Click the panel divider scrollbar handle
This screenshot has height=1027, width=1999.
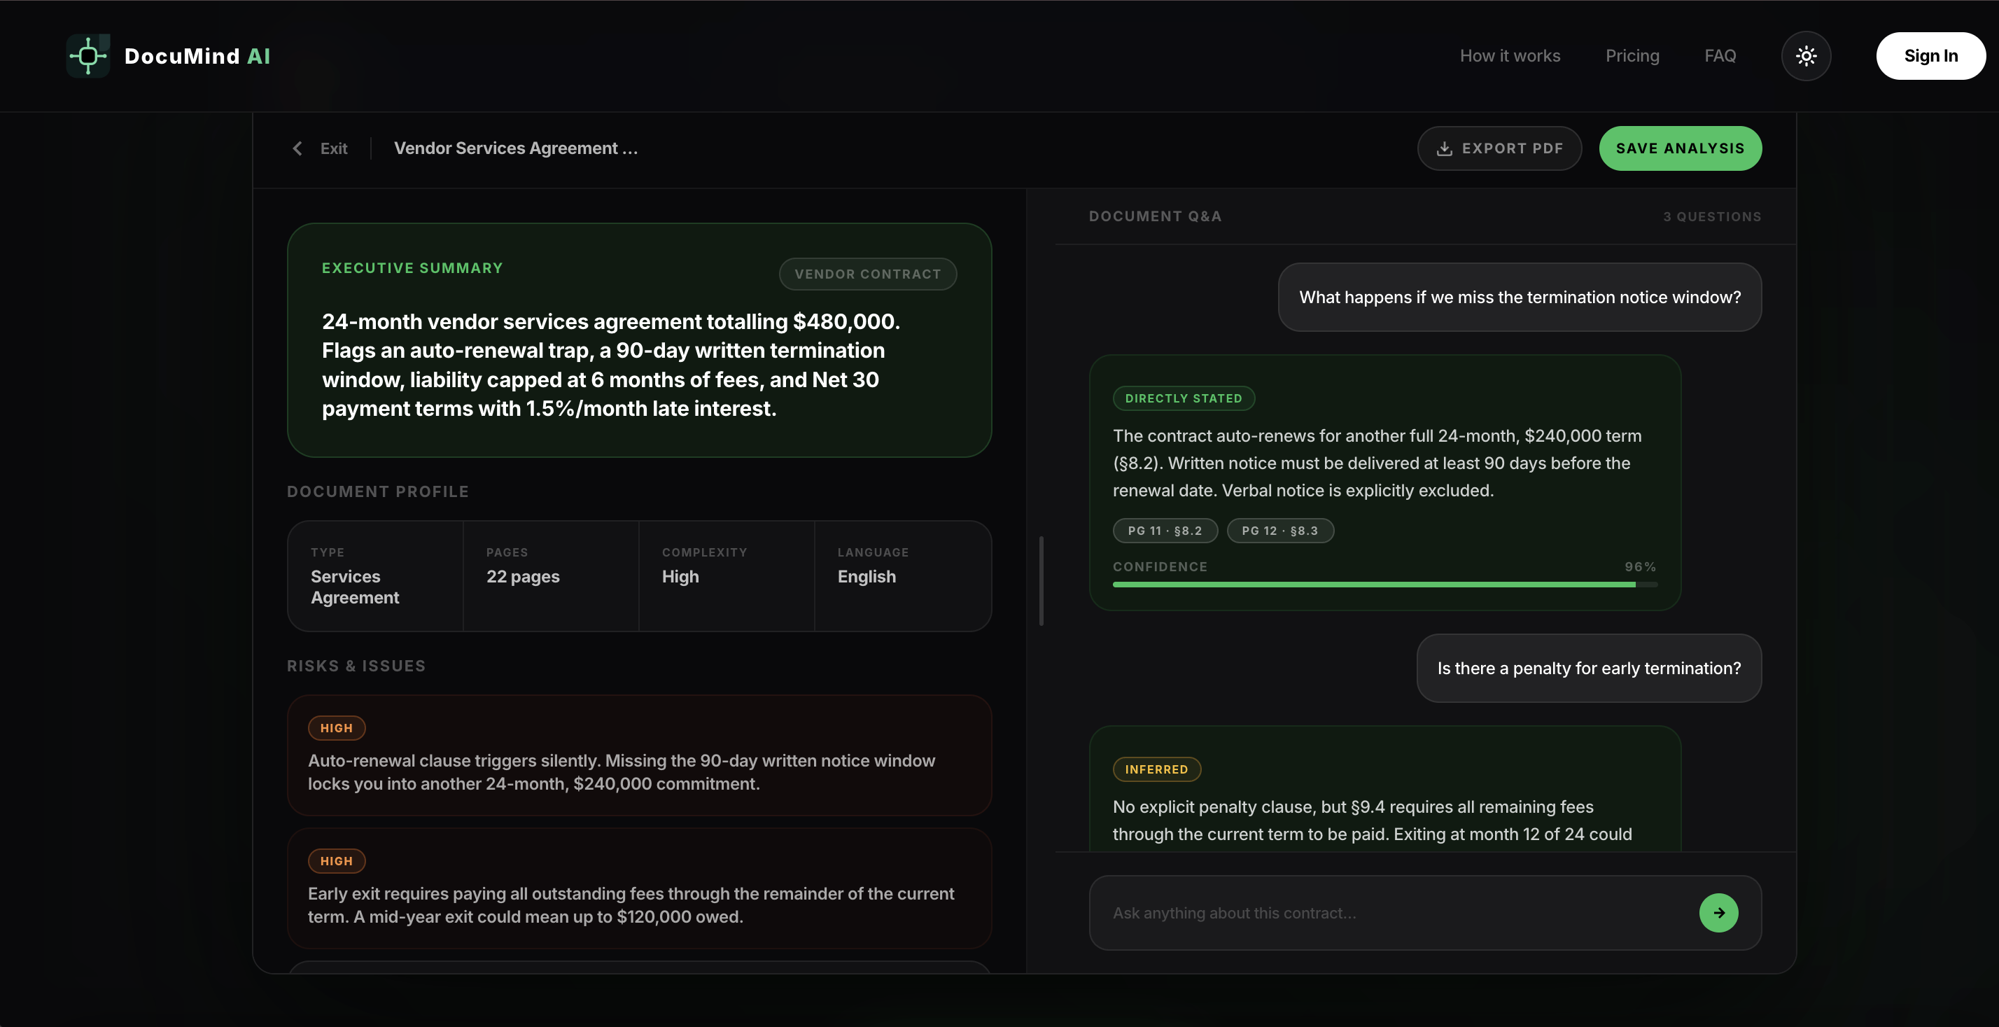point(1041,580)
